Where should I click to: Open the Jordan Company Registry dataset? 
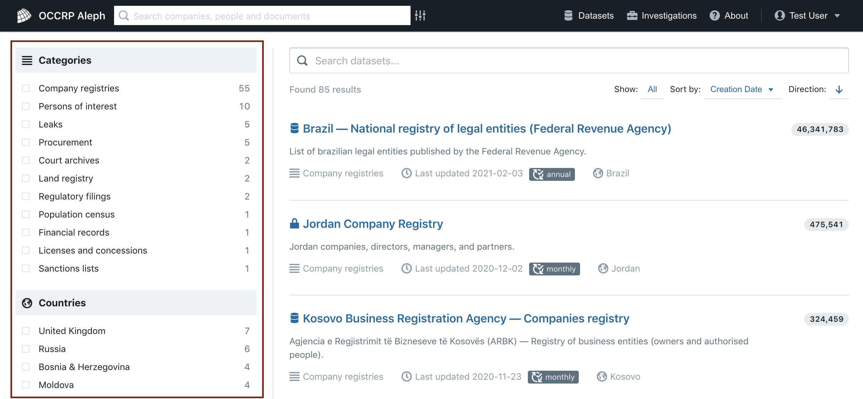point(373,224)
